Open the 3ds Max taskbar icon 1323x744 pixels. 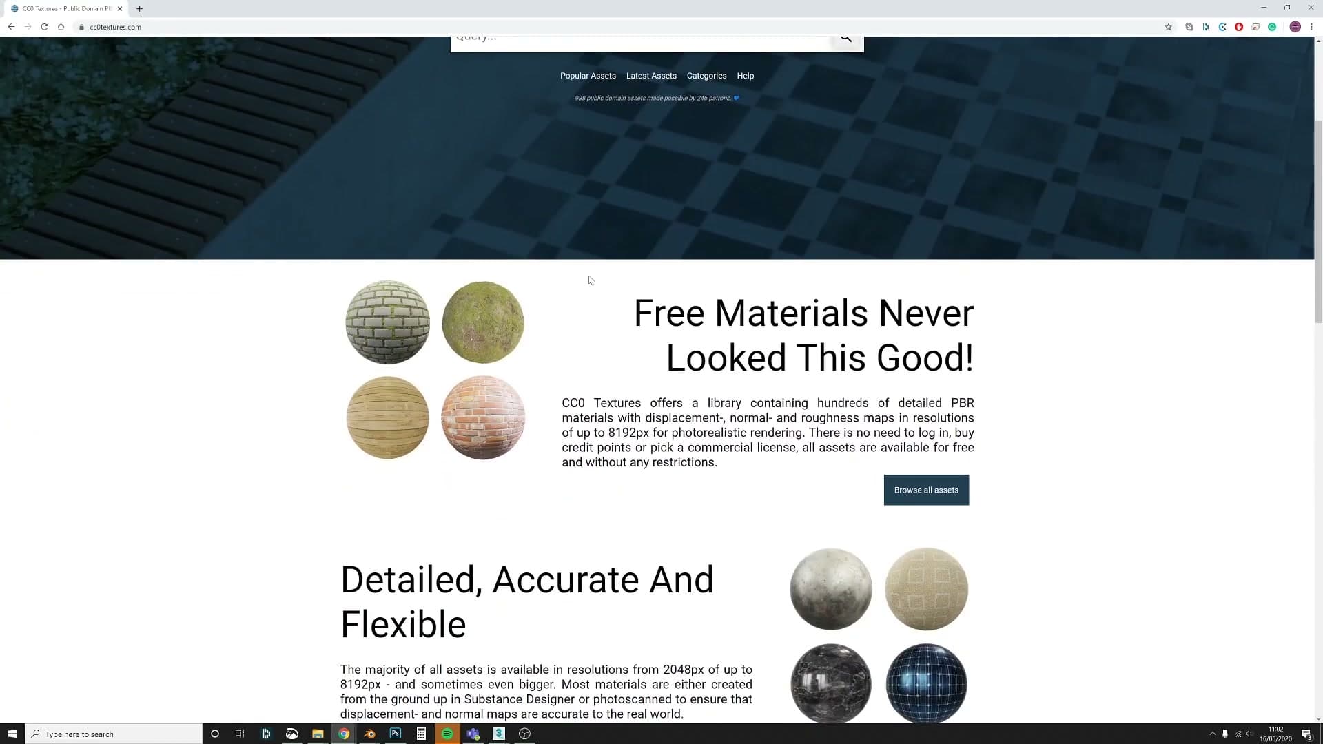pyautogui.click(x=499, y=734)
